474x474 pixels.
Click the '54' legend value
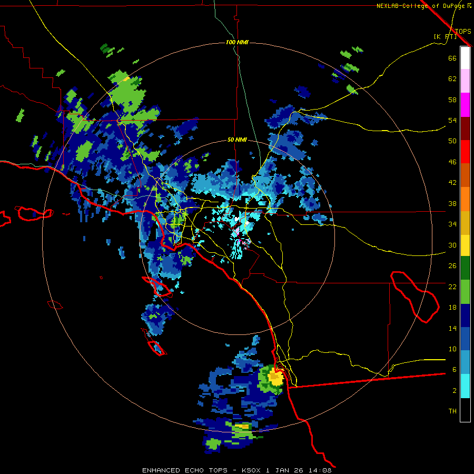[x=452, y=120]
